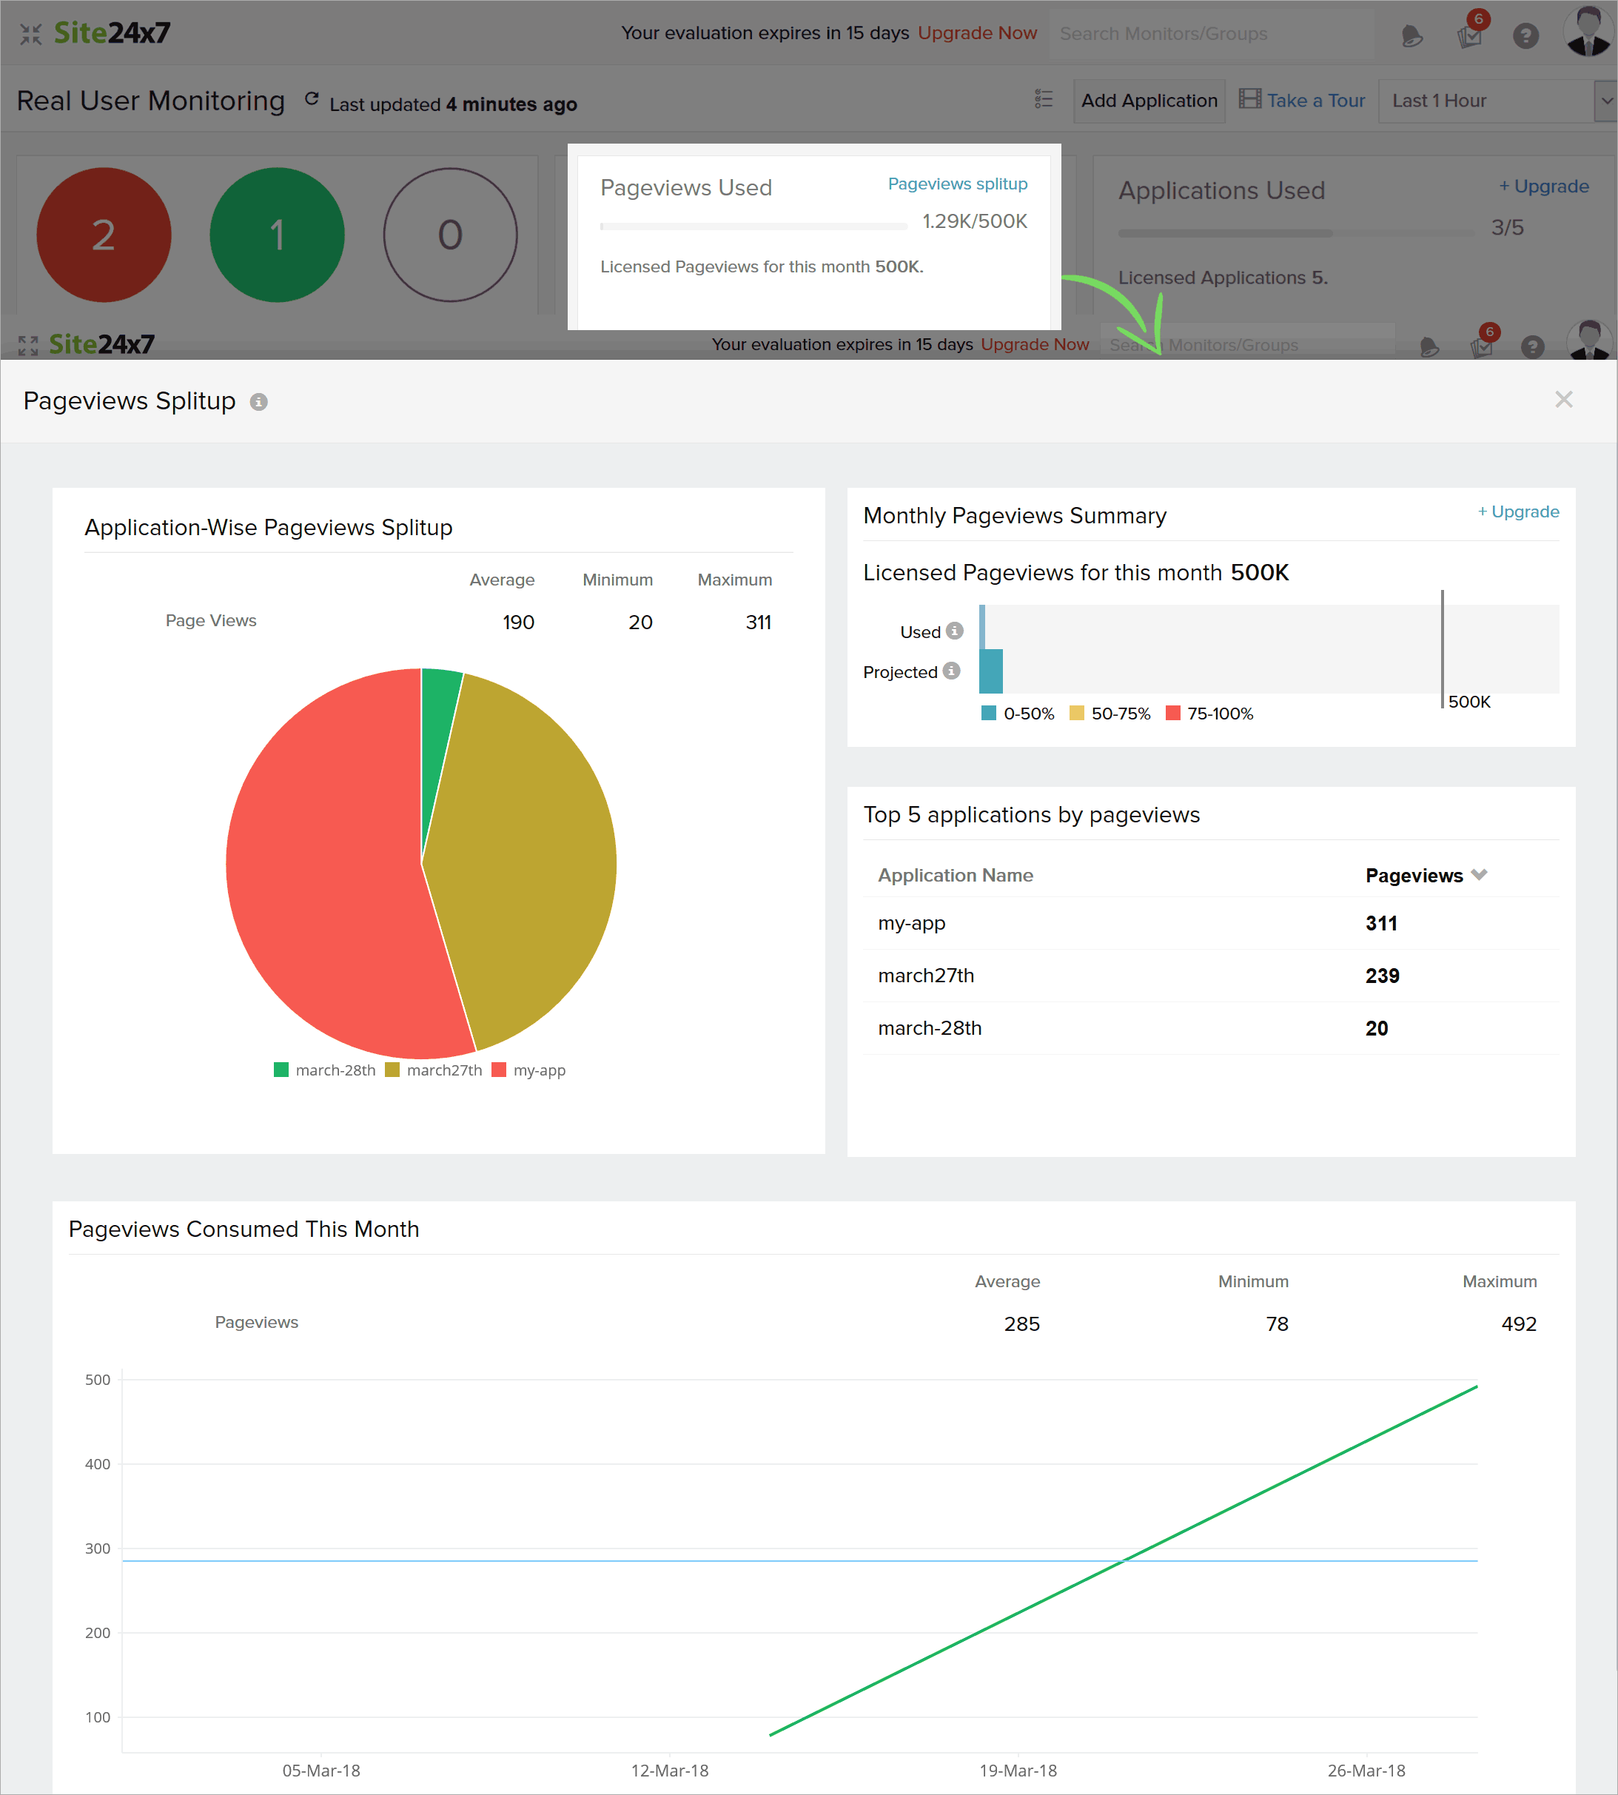Click the info icon beside Used label
Screen dimensions: 1618x1795
pos(955,631)
